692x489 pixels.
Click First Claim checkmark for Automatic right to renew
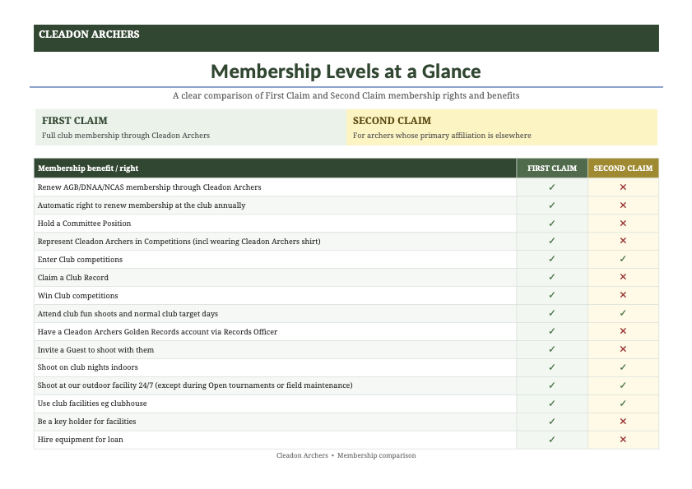tap(551, 205)
